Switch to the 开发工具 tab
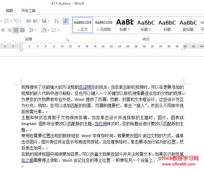Image resolution: width=204 pixels, height=169 pixels. tap(28, 11)
